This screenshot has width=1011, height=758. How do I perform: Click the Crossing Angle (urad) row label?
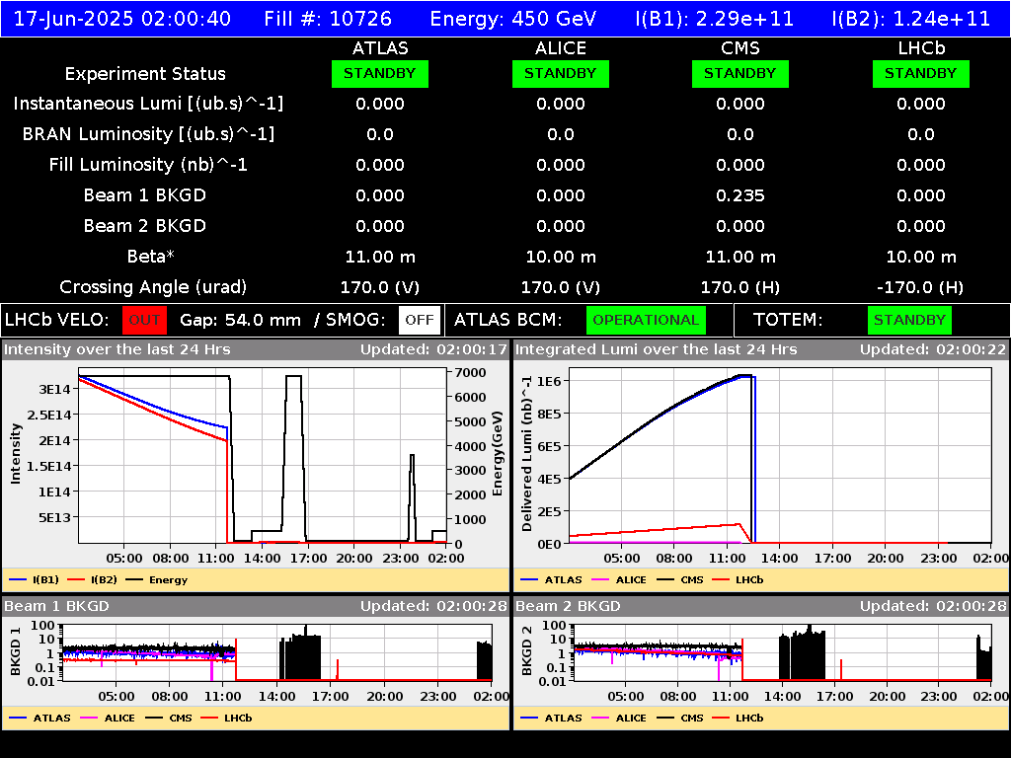pyautogui.click(x=153, y=287)
